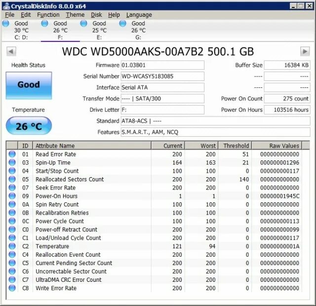Click the Attribute Name column header
Viewport: 316px width, 306px height.
coord(92,146)
